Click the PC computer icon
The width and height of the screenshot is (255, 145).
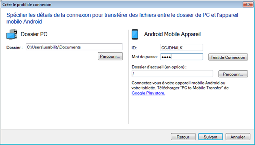click(12, 35)
